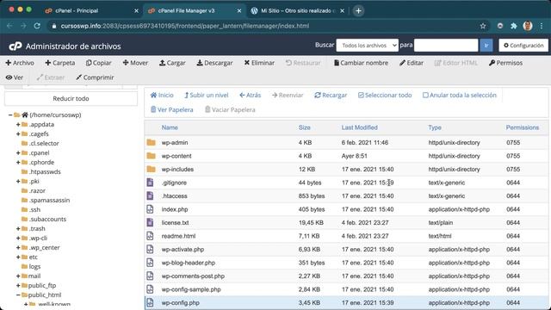551x310 pixels.
Task: Click the Copiar toolbar button
Action: tap(99, 63)
